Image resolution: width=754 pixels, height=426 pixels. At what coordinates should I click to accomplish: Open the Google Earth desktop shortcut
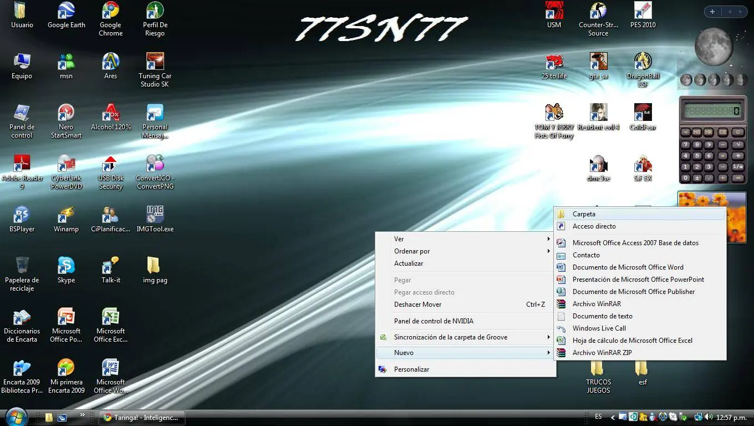pos(66,15)
